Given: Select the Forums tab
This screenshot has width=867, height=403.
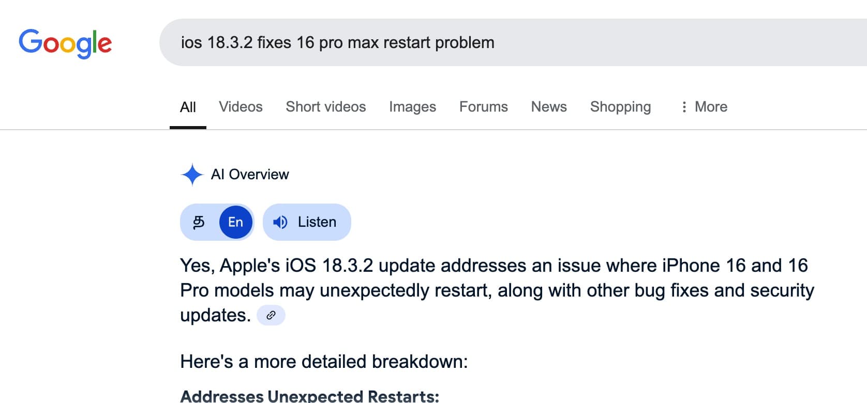Looking at the screenshot, I should [483, 107].
